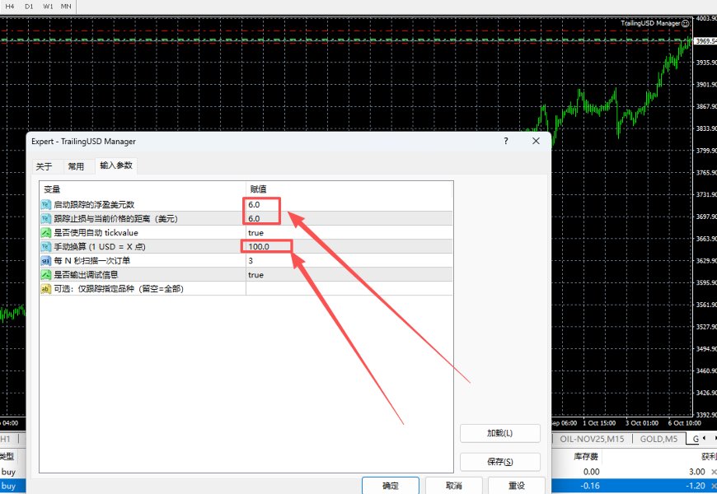
Task: Click the 是否使用自动 tickvalue true value
Action: coord(349,233)
